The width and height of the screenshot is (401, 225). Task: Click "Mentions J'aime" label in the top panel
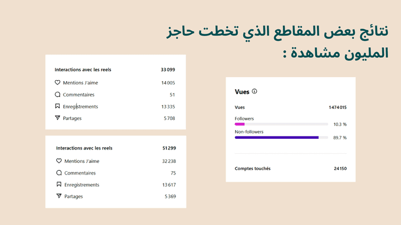(80, 83)
